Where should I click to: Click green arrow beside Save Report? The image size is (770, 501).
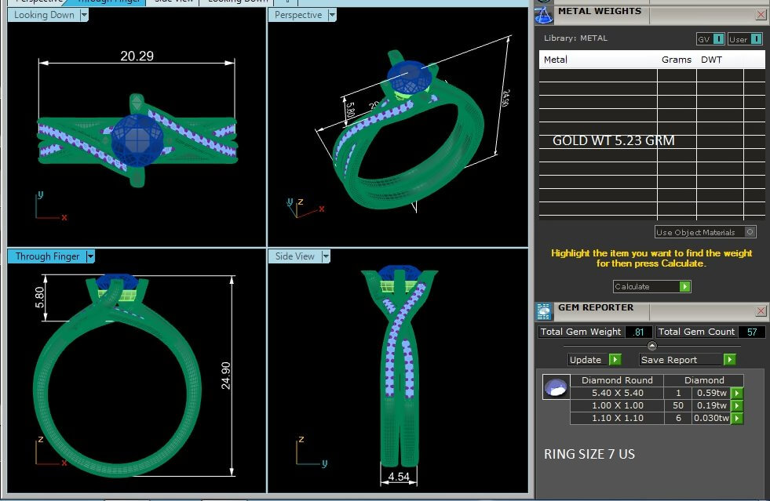tap(729, 360)
